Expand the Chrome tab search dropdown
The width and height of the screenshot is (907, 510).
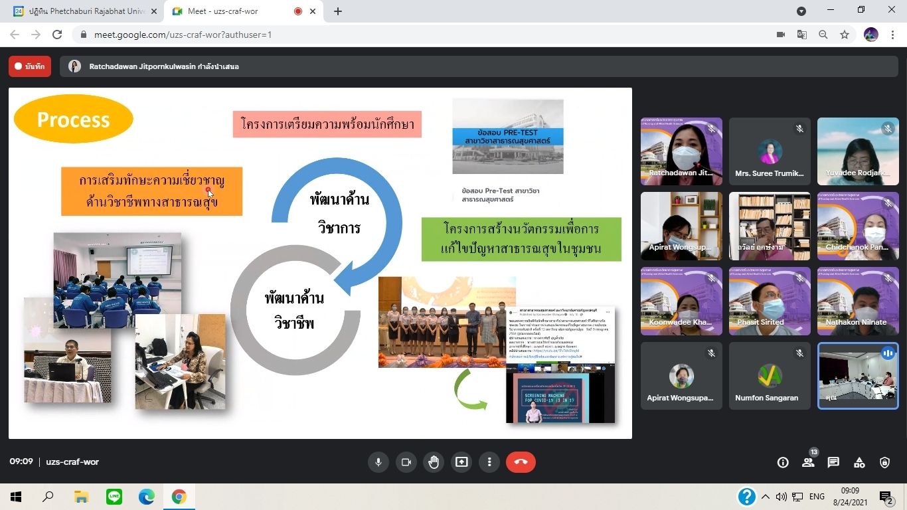pyautogui.click(x=801, y=11)
